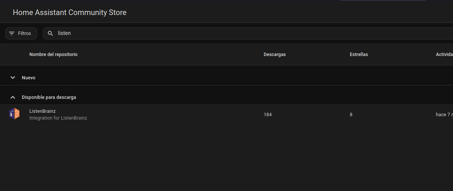
Task: Click the Integration for ListenBrainz description
Action: click(x=58, y=118)
